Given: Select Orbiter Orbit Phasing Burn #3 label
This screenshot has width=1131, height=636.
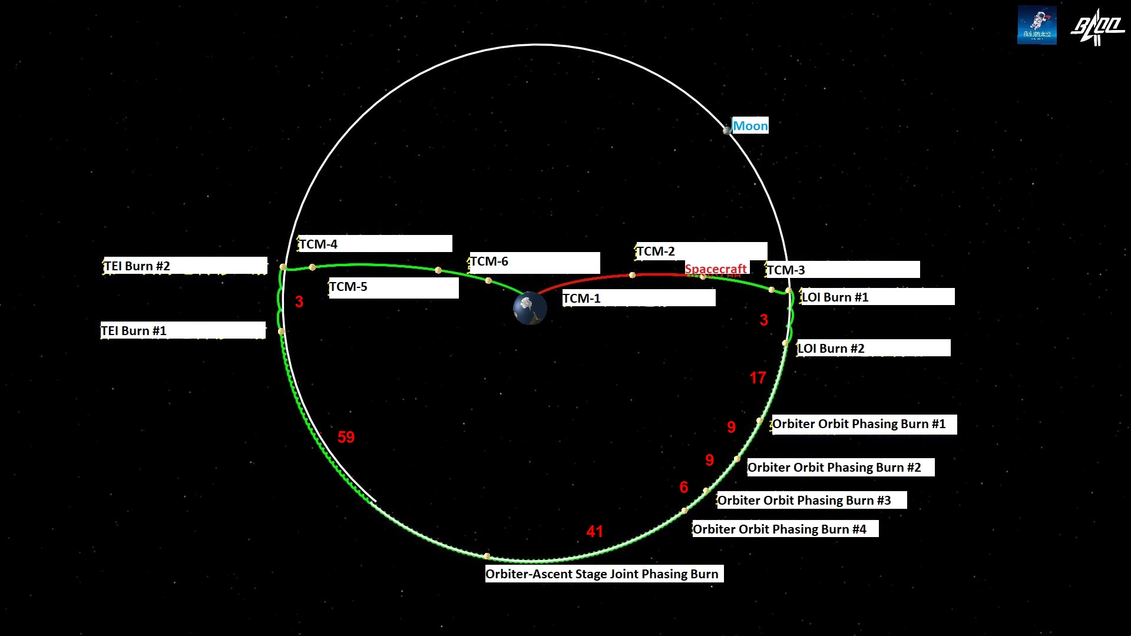Looking at the screenshot, I should point(811,500).
